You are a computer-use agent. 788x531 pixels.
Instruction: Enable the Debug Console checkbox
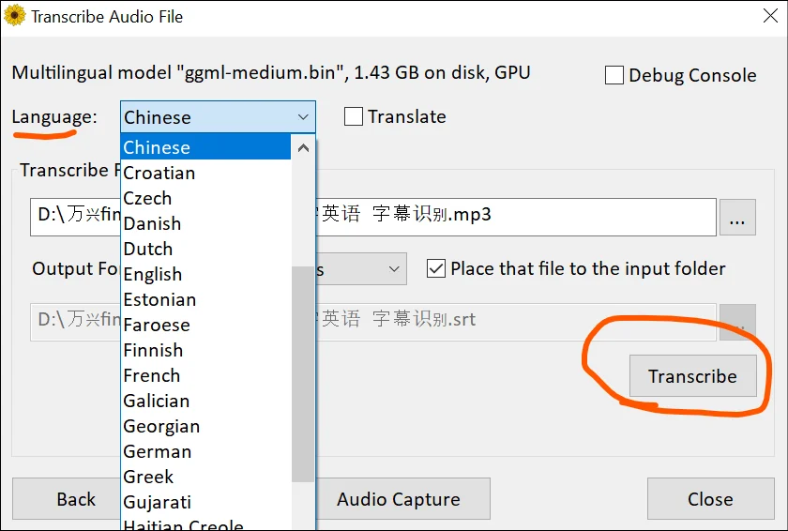click(614, 75)
